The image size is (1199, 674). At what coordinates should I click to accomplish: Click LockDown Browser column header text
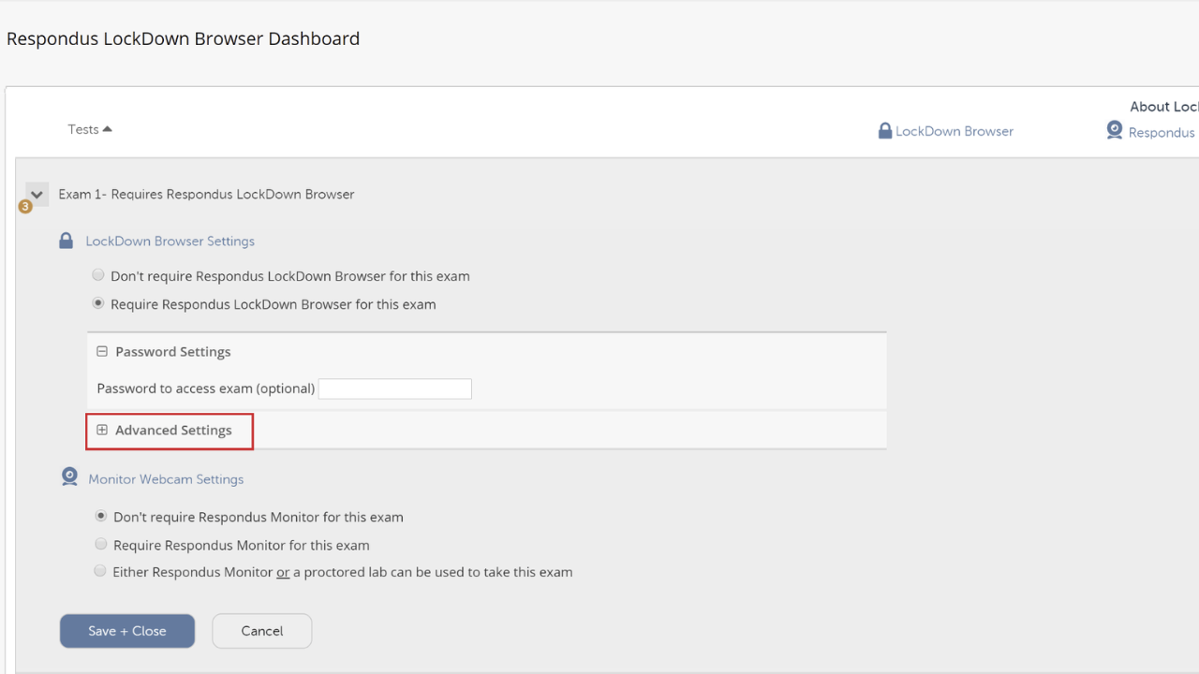click(955, 131)
